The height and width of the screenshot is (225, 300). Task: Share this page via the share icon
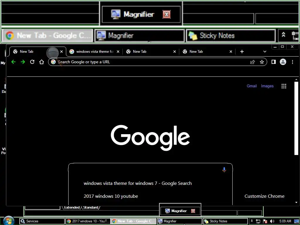(253, 62)
